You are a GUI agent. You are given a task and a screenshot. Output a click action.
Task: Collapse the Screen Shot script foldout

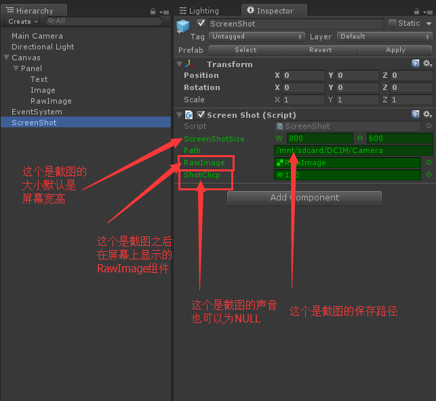pos(179,114)
